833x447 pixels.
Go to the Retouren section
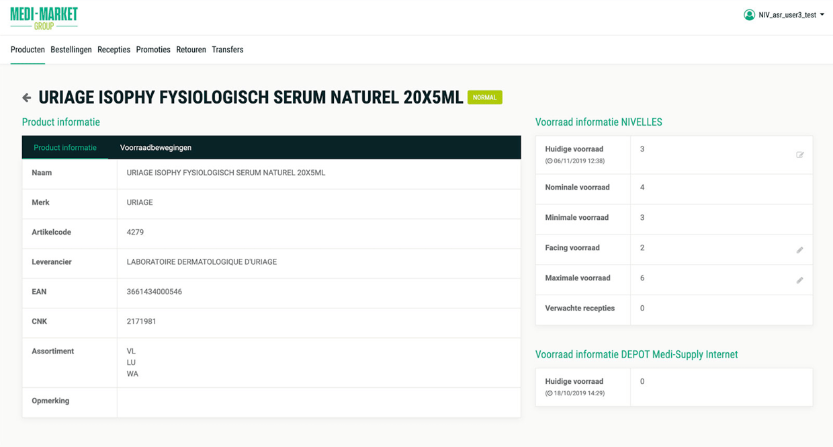[191, 49]
